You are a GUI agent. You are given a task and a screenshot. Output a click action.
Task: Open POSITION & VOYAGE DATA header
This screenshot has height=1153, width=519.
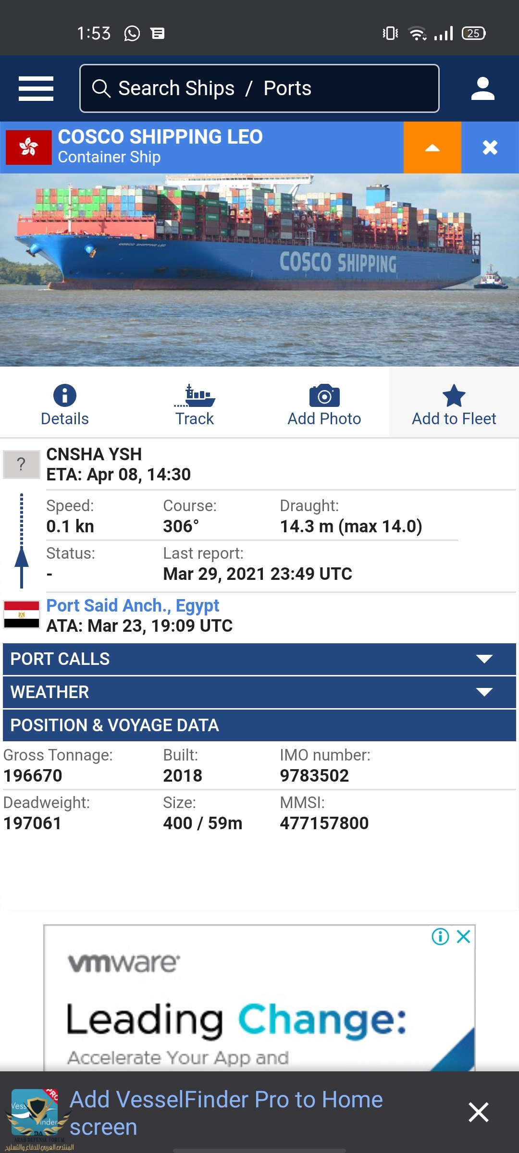[259, 725]
